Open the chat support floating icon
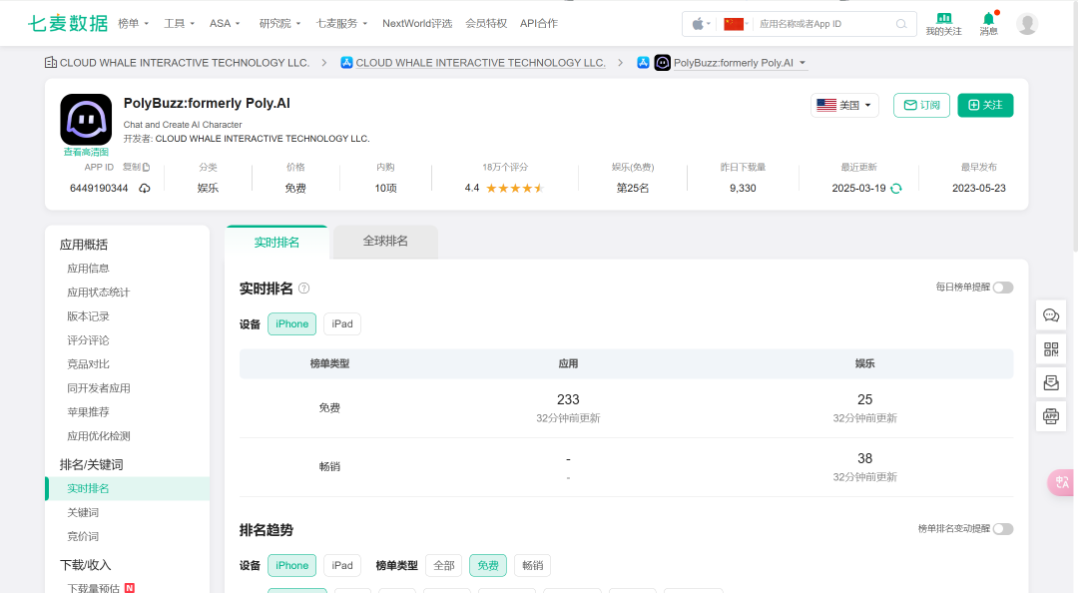Viewport: 1078px width, 593px height. (x=1051, y=315)
